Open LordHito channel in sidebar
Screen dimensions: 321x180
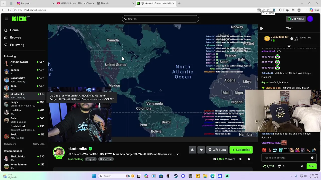click(24, 112)
